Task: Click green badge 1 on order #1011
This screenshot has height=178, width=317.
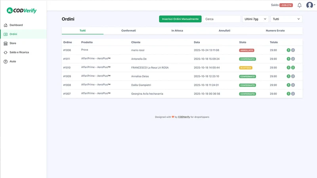Action: 288,59
